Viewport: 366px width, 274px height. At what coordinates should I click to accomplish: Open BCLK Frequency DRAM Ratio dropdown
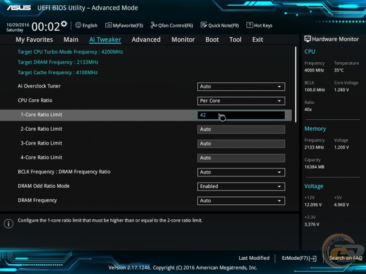tap(241, 172)
